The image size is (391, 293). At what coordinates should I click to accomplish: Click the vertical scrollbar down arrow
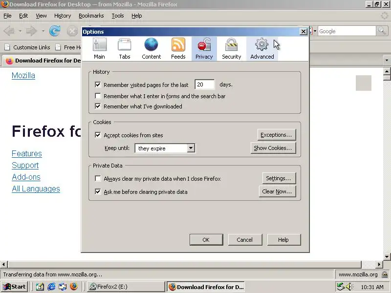pos(387,257)
